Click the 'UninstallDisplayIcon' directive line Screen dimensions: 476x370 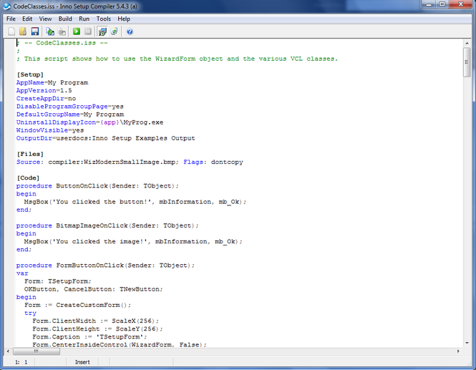click(x=90, y=122)
